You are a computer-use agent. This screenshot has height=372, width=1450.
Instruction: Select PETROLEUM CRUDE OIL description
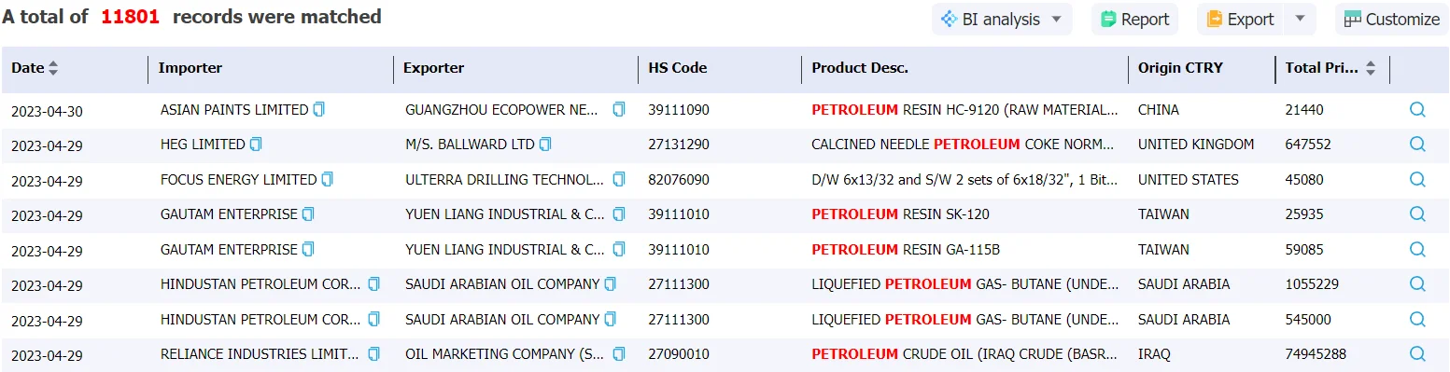click(x=964, y=354)
